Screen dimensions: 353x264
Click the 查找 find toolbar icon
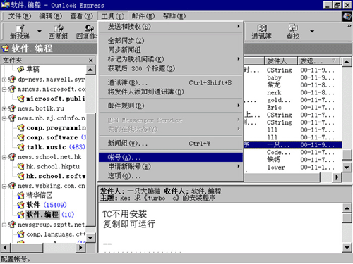[293, 29]
